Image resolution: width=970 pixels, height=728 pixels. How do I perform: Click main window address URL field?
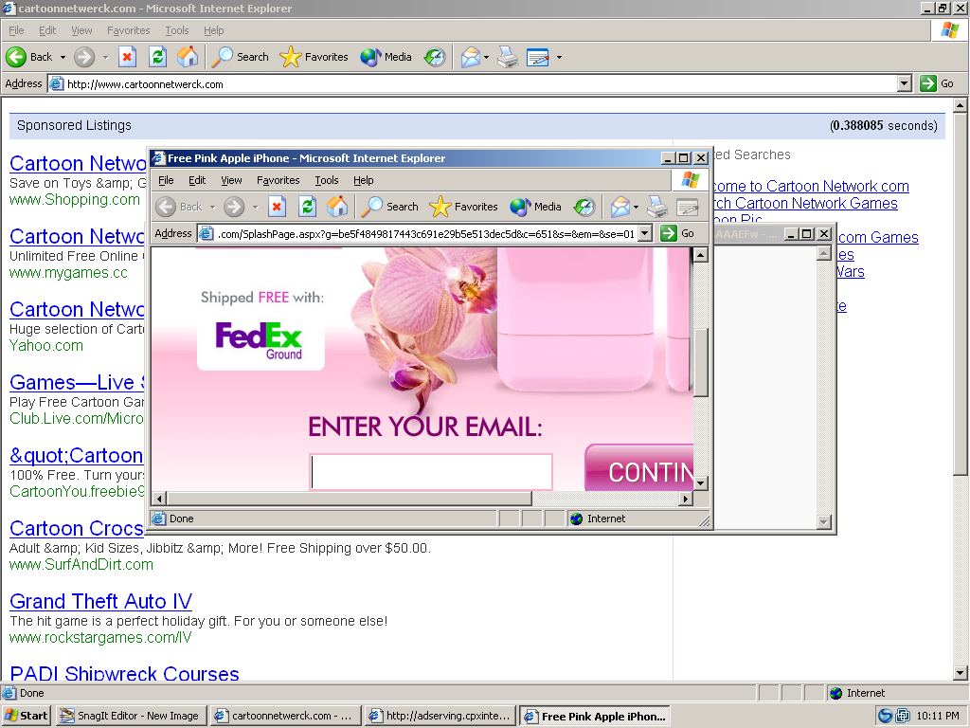pos(473,83)
